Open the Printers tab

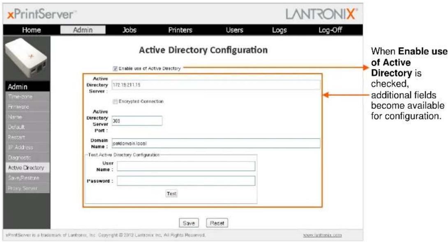point(180,30)
